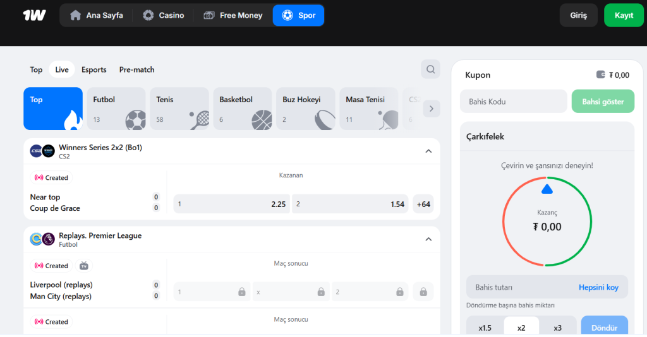Click the standalone lock icon button
The height and width of the screenshot is (337, 647).
pos(423,292)
